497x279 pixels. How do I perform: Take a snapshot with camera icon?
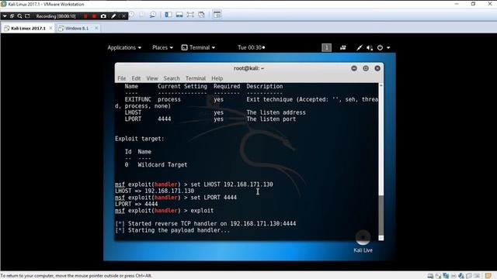point(103,16)
